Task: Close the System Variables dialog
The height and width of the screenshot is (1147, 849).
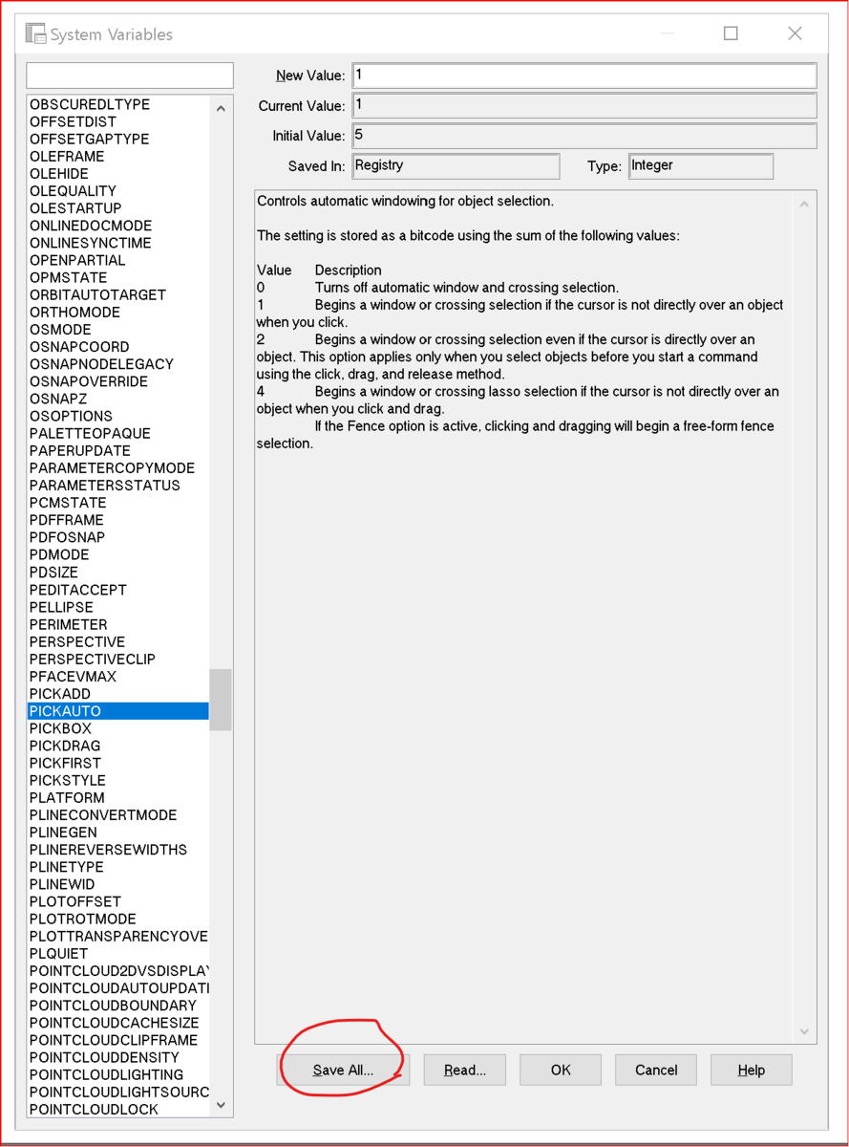Action: tap(795, 33)
